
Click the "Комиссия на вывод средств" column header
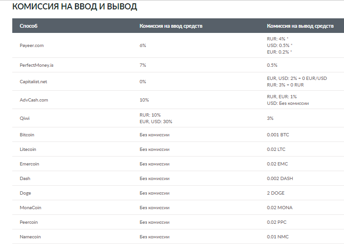pyautogui.click(x=300, y=26)
